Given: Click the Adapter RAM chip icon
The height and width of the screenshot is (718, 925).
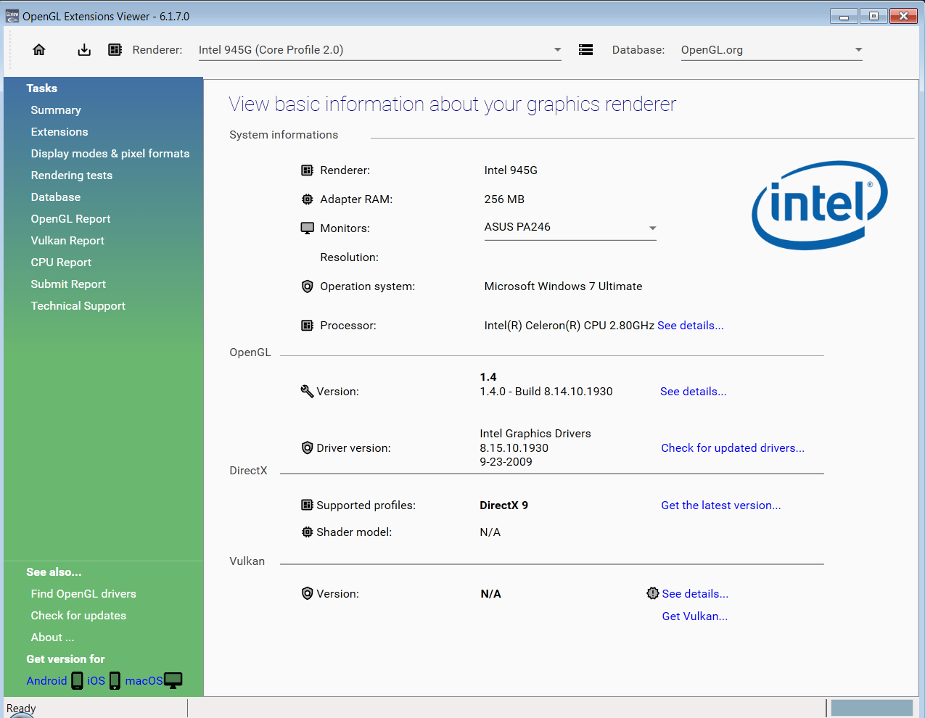Looking at the screenshot, I should click(308, 199).
